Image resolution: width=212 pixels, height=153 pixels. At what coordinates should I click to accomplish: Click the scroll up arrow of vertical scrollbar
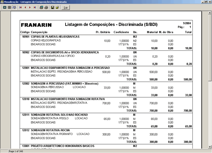(x=210, y=13)
